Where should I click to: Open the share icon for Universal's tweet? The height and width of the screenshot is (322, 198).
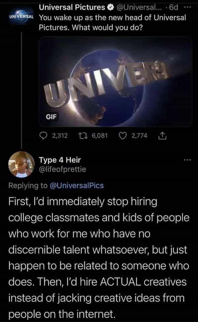tap(162, 135)
